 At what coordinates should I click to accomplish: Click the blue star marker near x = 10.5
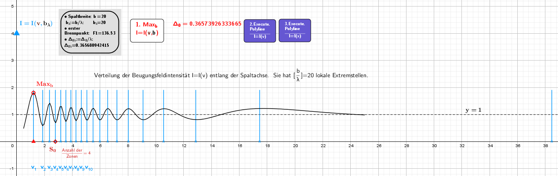coord(163,141)
